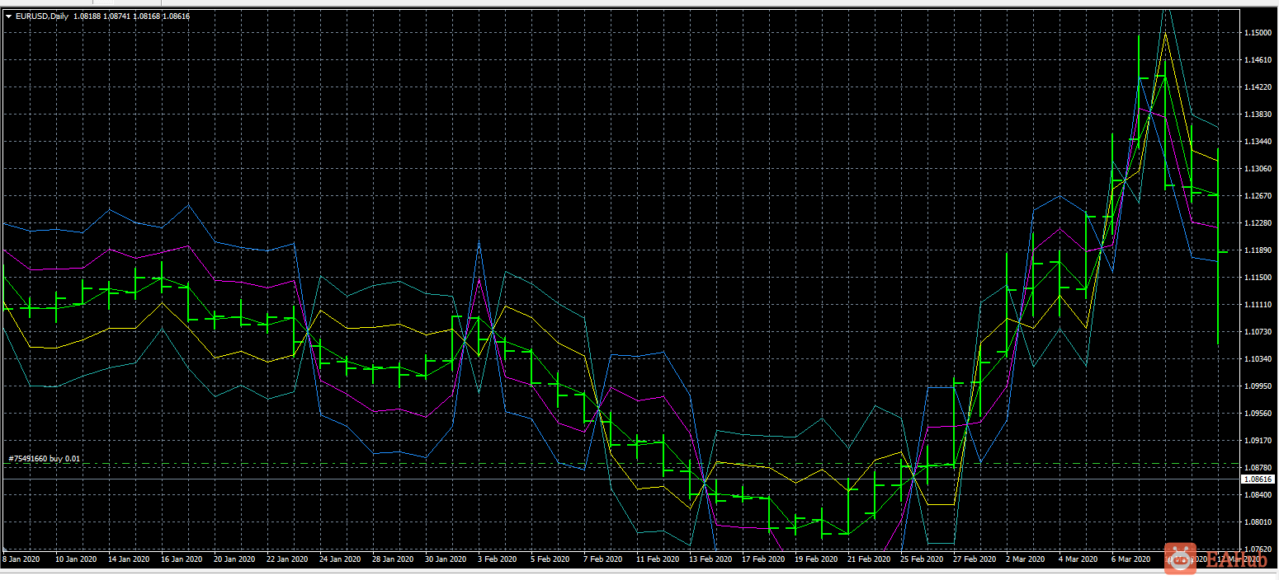Click the 1.11890 price axis label
The height and width of the screenshot is (580, 1279).
pos(1258,250)
